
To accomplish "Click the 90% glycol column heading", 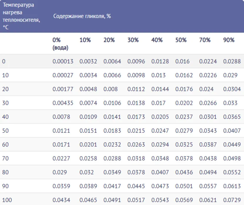I will click(229, 40).
